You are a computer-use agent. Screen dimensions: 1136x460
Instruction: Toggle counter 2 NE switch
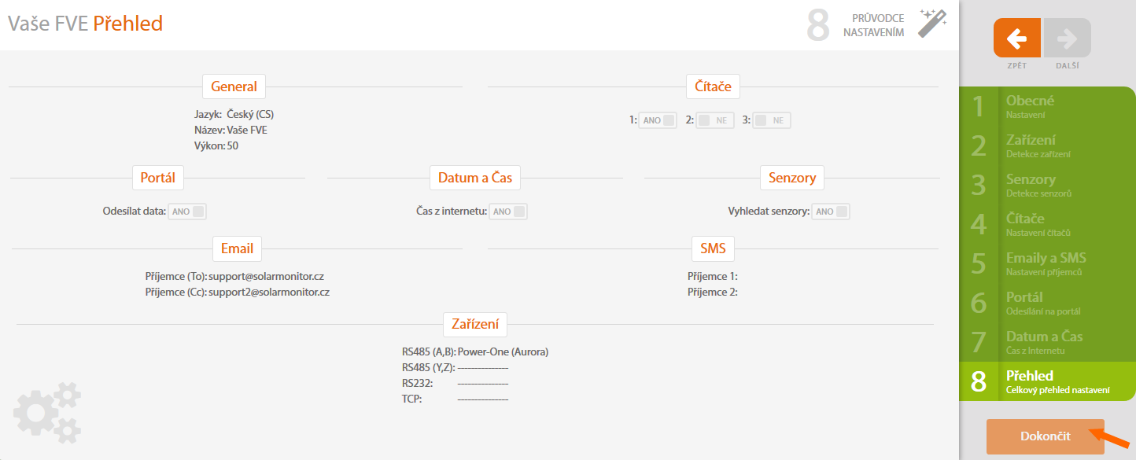[714, 120]
